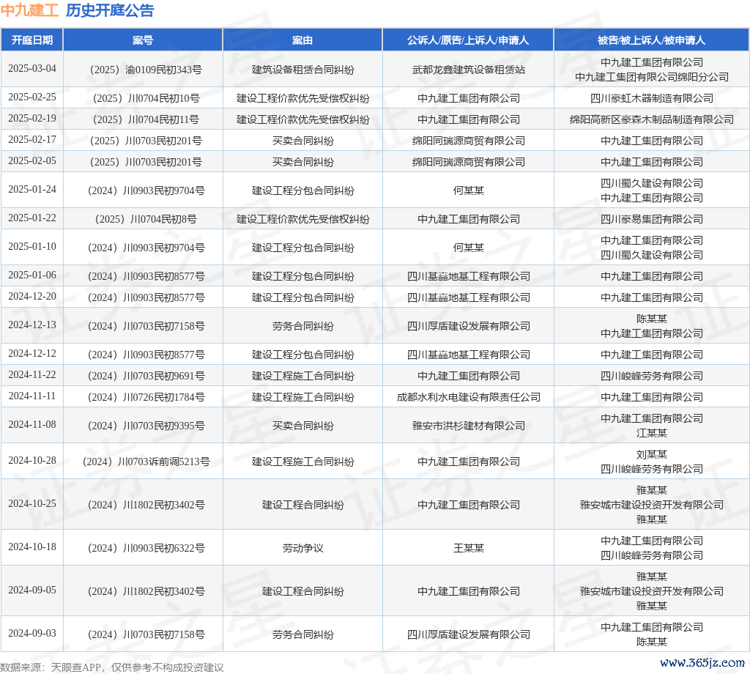This screenshot has height=674, width=750.
Task: Click defendant 江某某
Action: click(651, 433)
